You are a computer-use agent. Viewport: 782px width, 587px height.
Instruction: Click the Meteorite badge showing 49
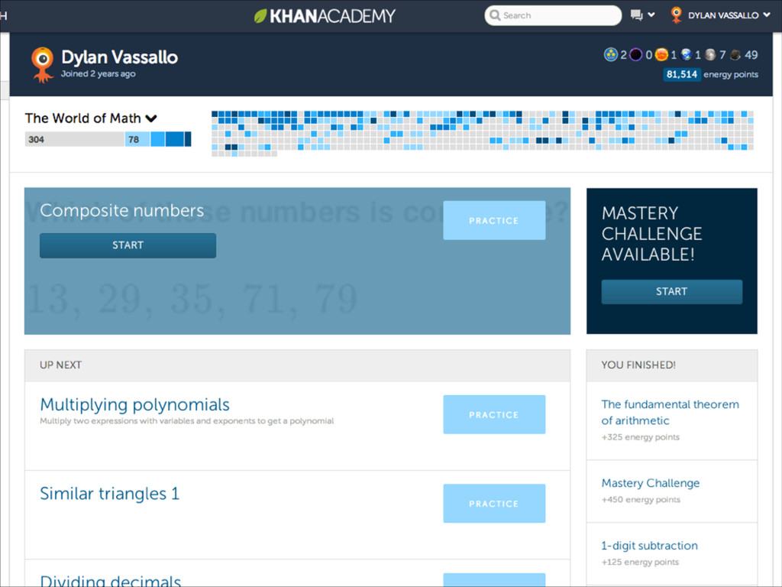tap(735, 54)
